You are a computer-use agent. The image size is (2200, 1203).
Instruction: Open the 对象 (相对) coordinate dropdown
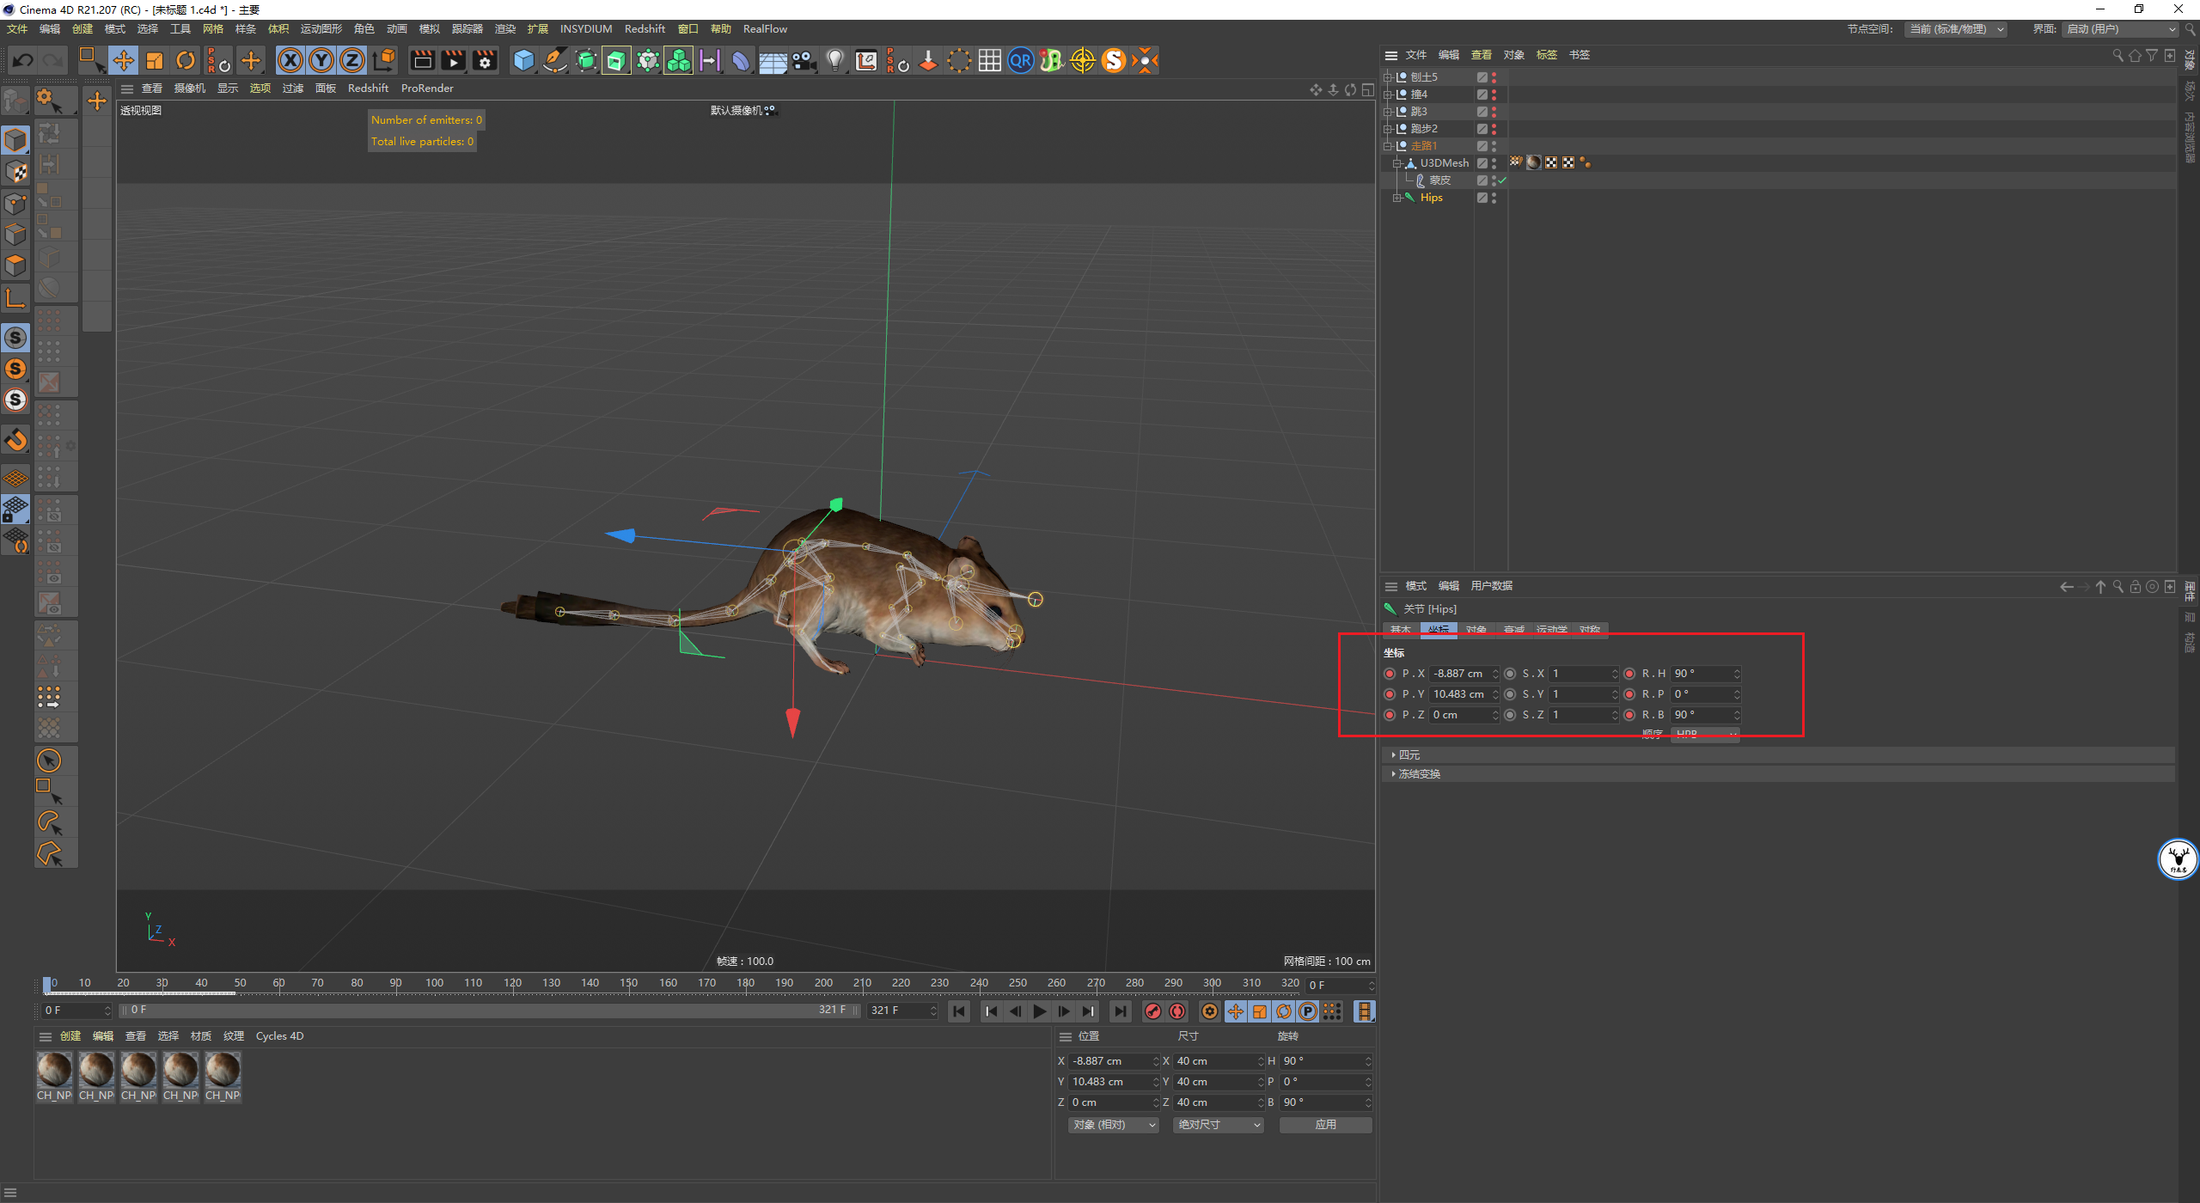pos(1114,1125)
